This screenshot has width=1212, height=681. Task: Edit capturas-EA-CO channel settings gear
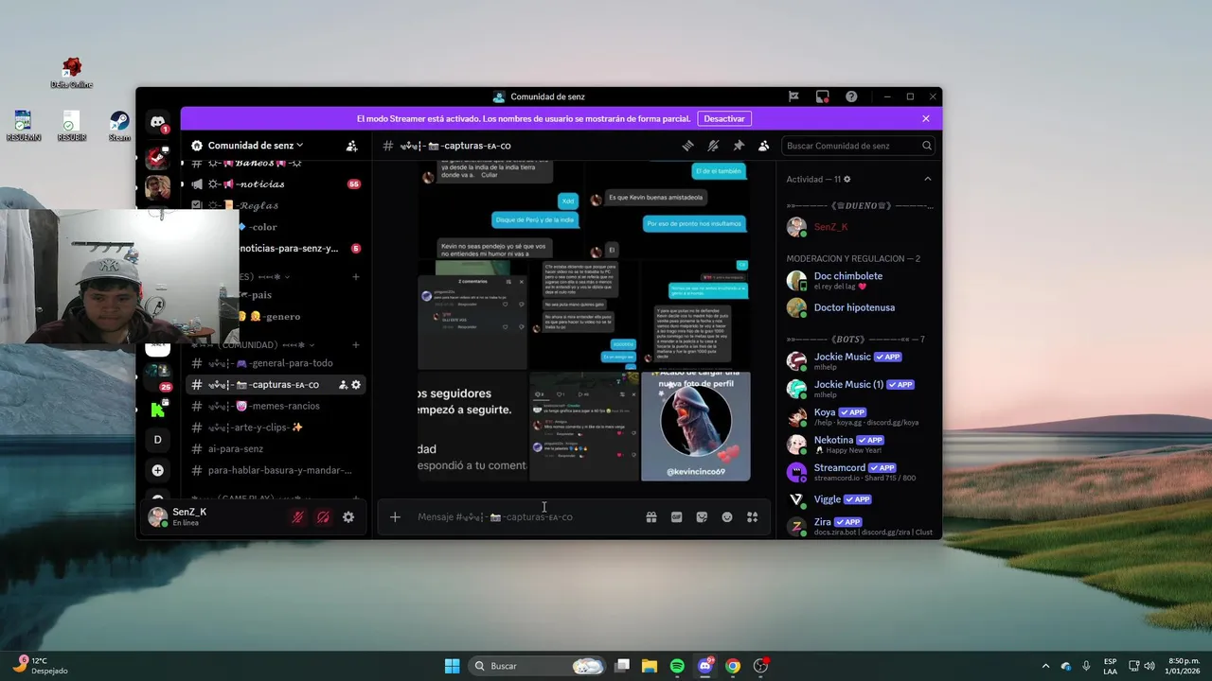(356, 385)
